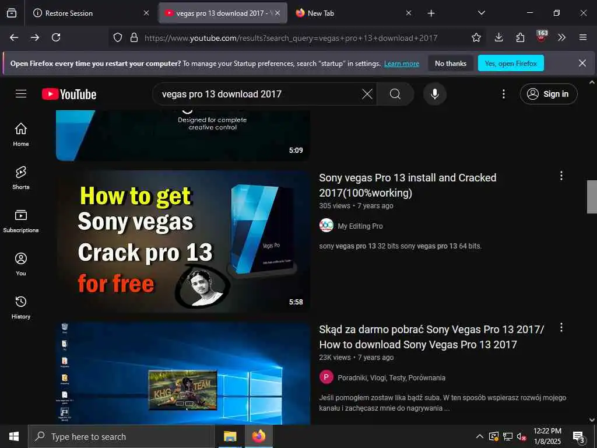Open the taskbar clock showing 12:22 PM

click(x=547, y=436)
